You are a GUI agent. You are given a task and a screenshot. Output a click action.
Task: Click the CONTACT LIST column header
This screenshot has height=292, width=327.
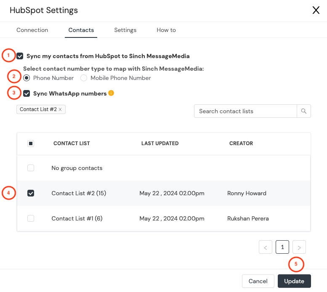(x=72, y=143)
